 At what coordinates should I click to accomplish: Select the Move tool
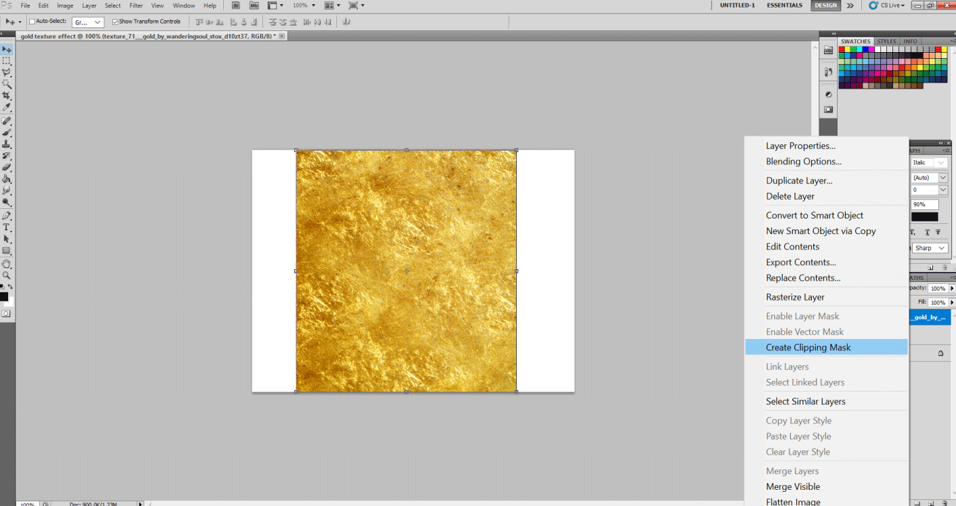point(7,49)
